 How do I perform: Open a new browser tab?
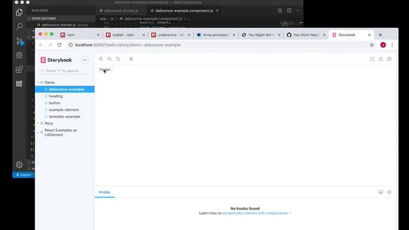click(x=380, y=35)
